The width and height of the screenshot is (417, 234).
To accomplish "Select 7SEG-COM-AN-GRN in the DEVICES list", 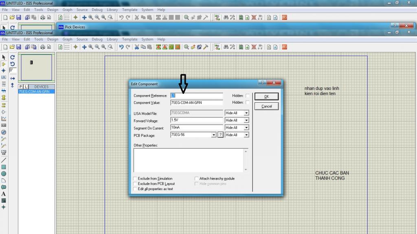I will click(x=36, y=91).
